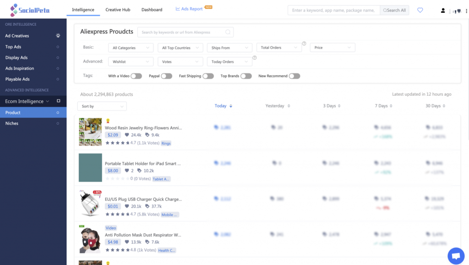Switch to the Intelligence tab
Screen dimensions: 469x265
click(x=83, y=10)
